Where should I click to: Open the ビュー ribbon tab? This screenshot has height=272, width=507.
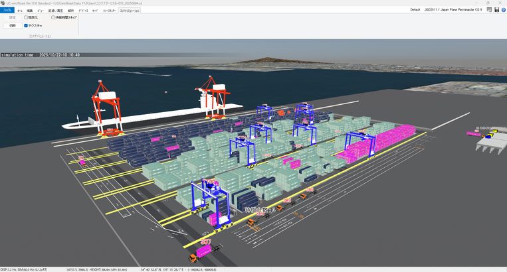pyautogui.click(x=41, y=11)
